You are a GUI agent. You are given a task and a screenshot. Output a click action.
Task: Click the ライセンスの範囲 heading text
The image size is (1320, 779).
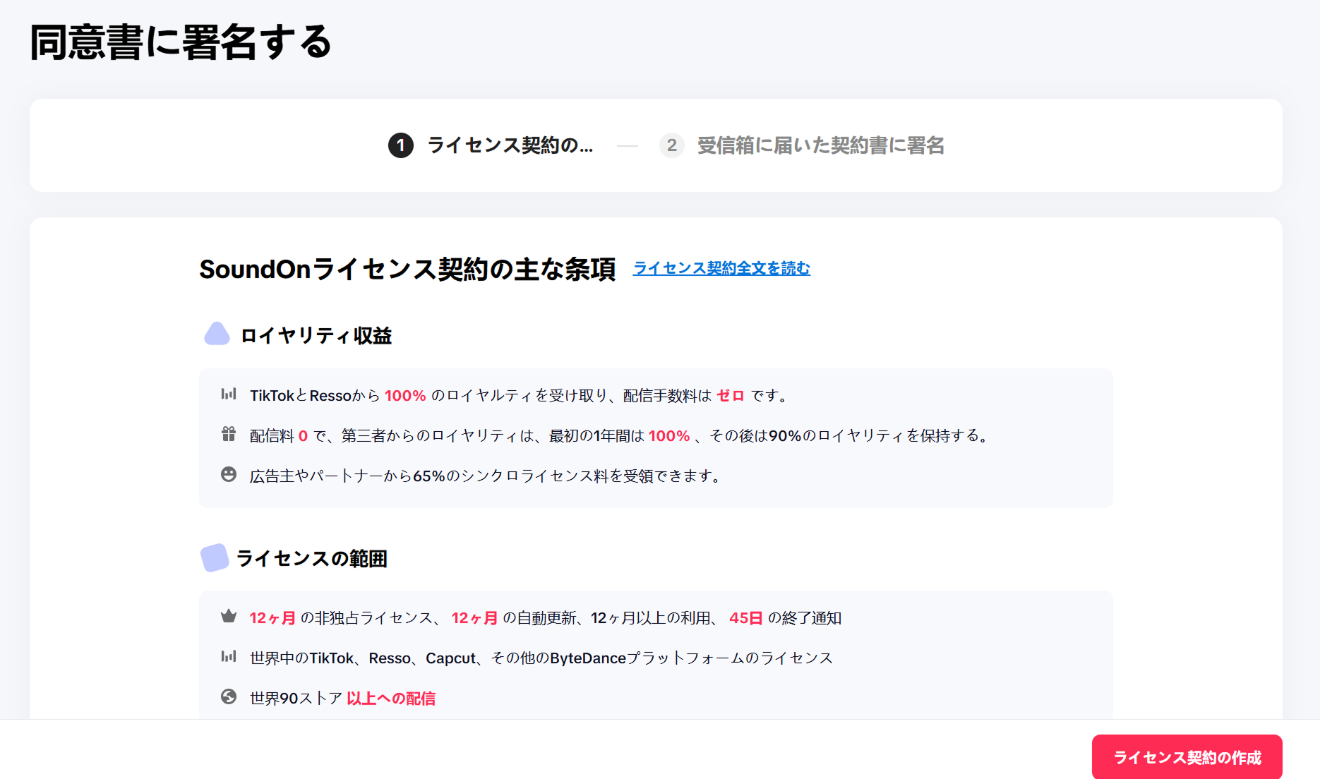(x=312, y=558)
